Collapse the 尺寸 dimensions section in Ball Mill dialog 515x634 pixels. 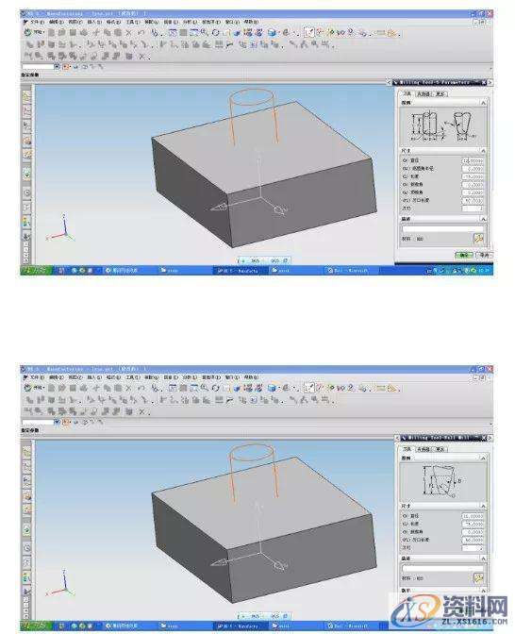pyautogui.click(x=483, y=506)
